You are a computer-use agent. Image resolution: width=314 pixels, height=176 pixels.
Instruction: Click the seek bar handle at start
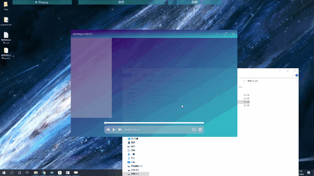point(105,123)
